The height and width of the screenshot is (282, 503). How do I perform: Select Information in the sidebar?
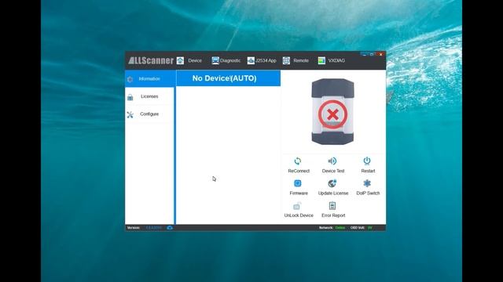[150, 78]
